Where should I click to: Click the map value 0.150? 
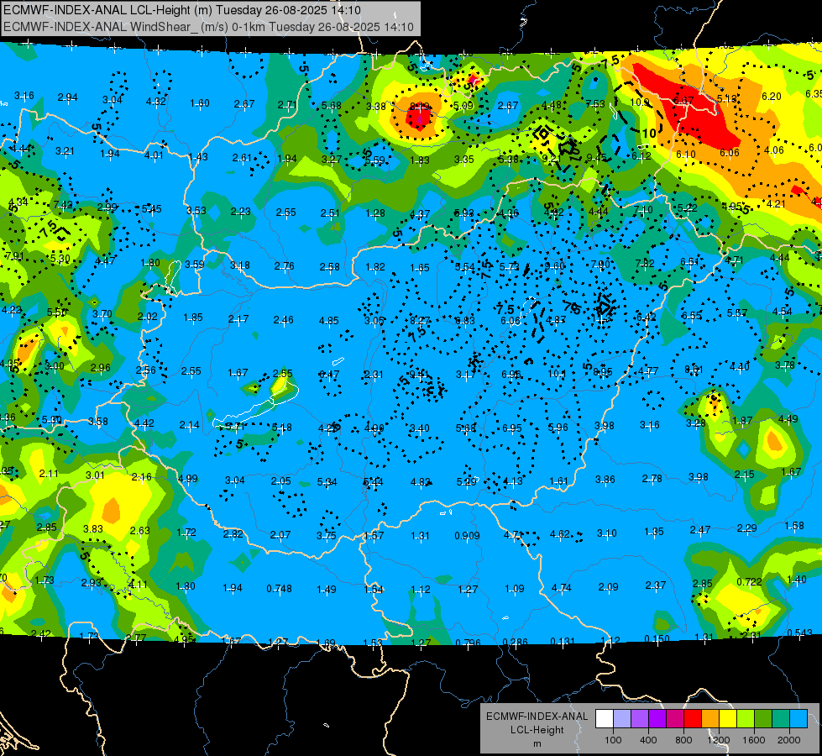tap(657, 638)
